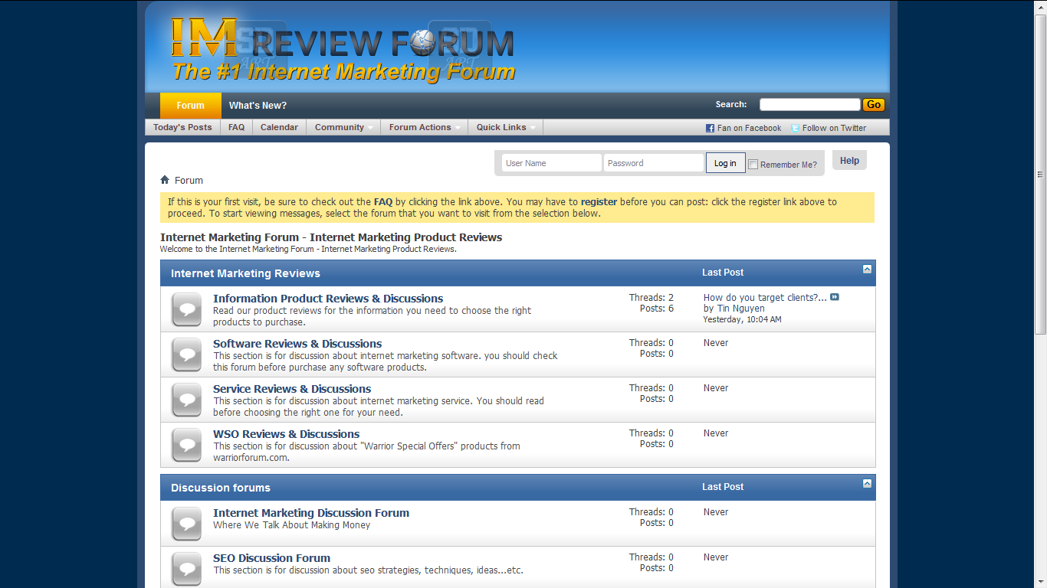Click the Information Product Reviews forum status icon
The width and height of the screenshot is (1047, 588).
coord(186,309)
